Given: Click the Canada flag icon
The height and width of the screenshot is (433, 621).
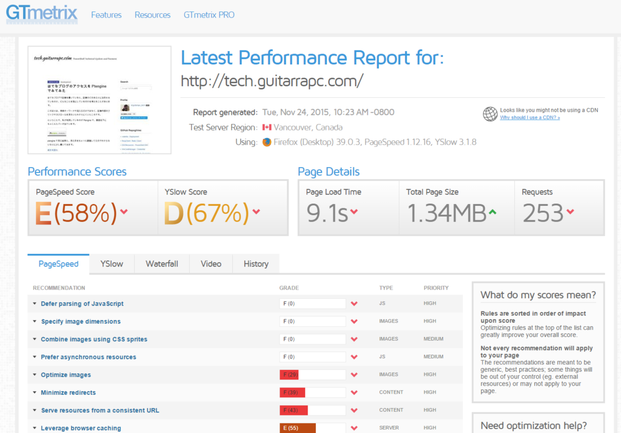Looking at the screenshot, I should 267,128.
